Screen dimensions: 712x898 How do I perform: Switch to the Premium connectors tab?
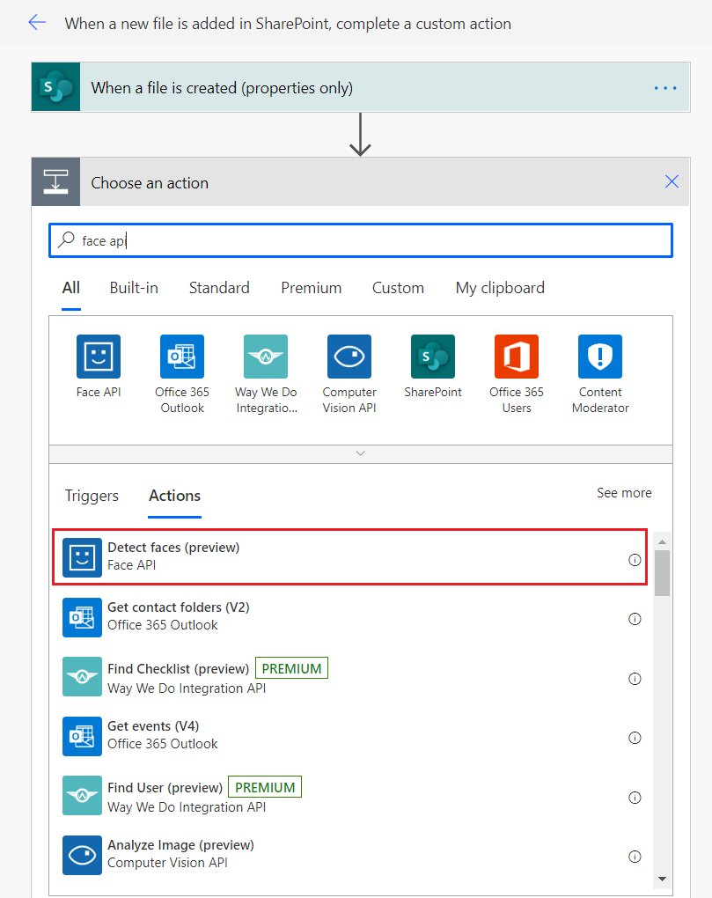click(x=311, y=288)
